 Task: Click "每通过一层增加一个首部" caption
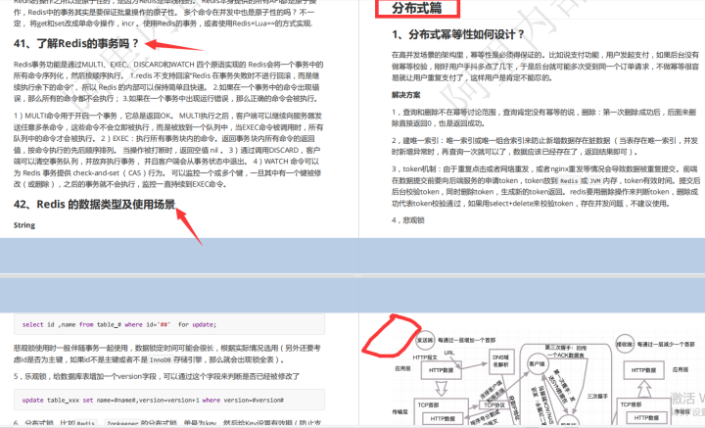466,340
